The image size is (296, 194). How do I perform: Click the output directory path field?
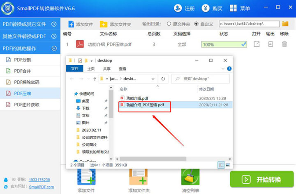pos(249,24)
